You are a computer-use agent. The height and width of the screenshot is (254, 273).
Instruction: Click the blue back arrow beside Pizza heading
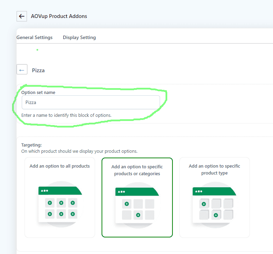pos(22,69)
